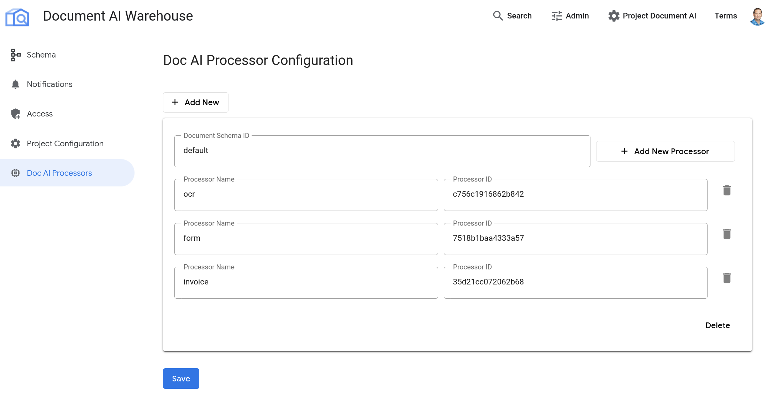Click the Notifications bell icon

(x=15, y=83)
